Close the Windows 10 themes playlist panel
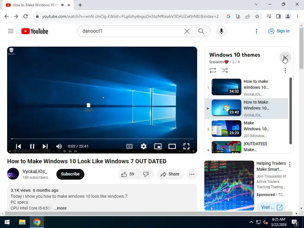This screenshot has width=304, height=228. [x=285, y=58]
